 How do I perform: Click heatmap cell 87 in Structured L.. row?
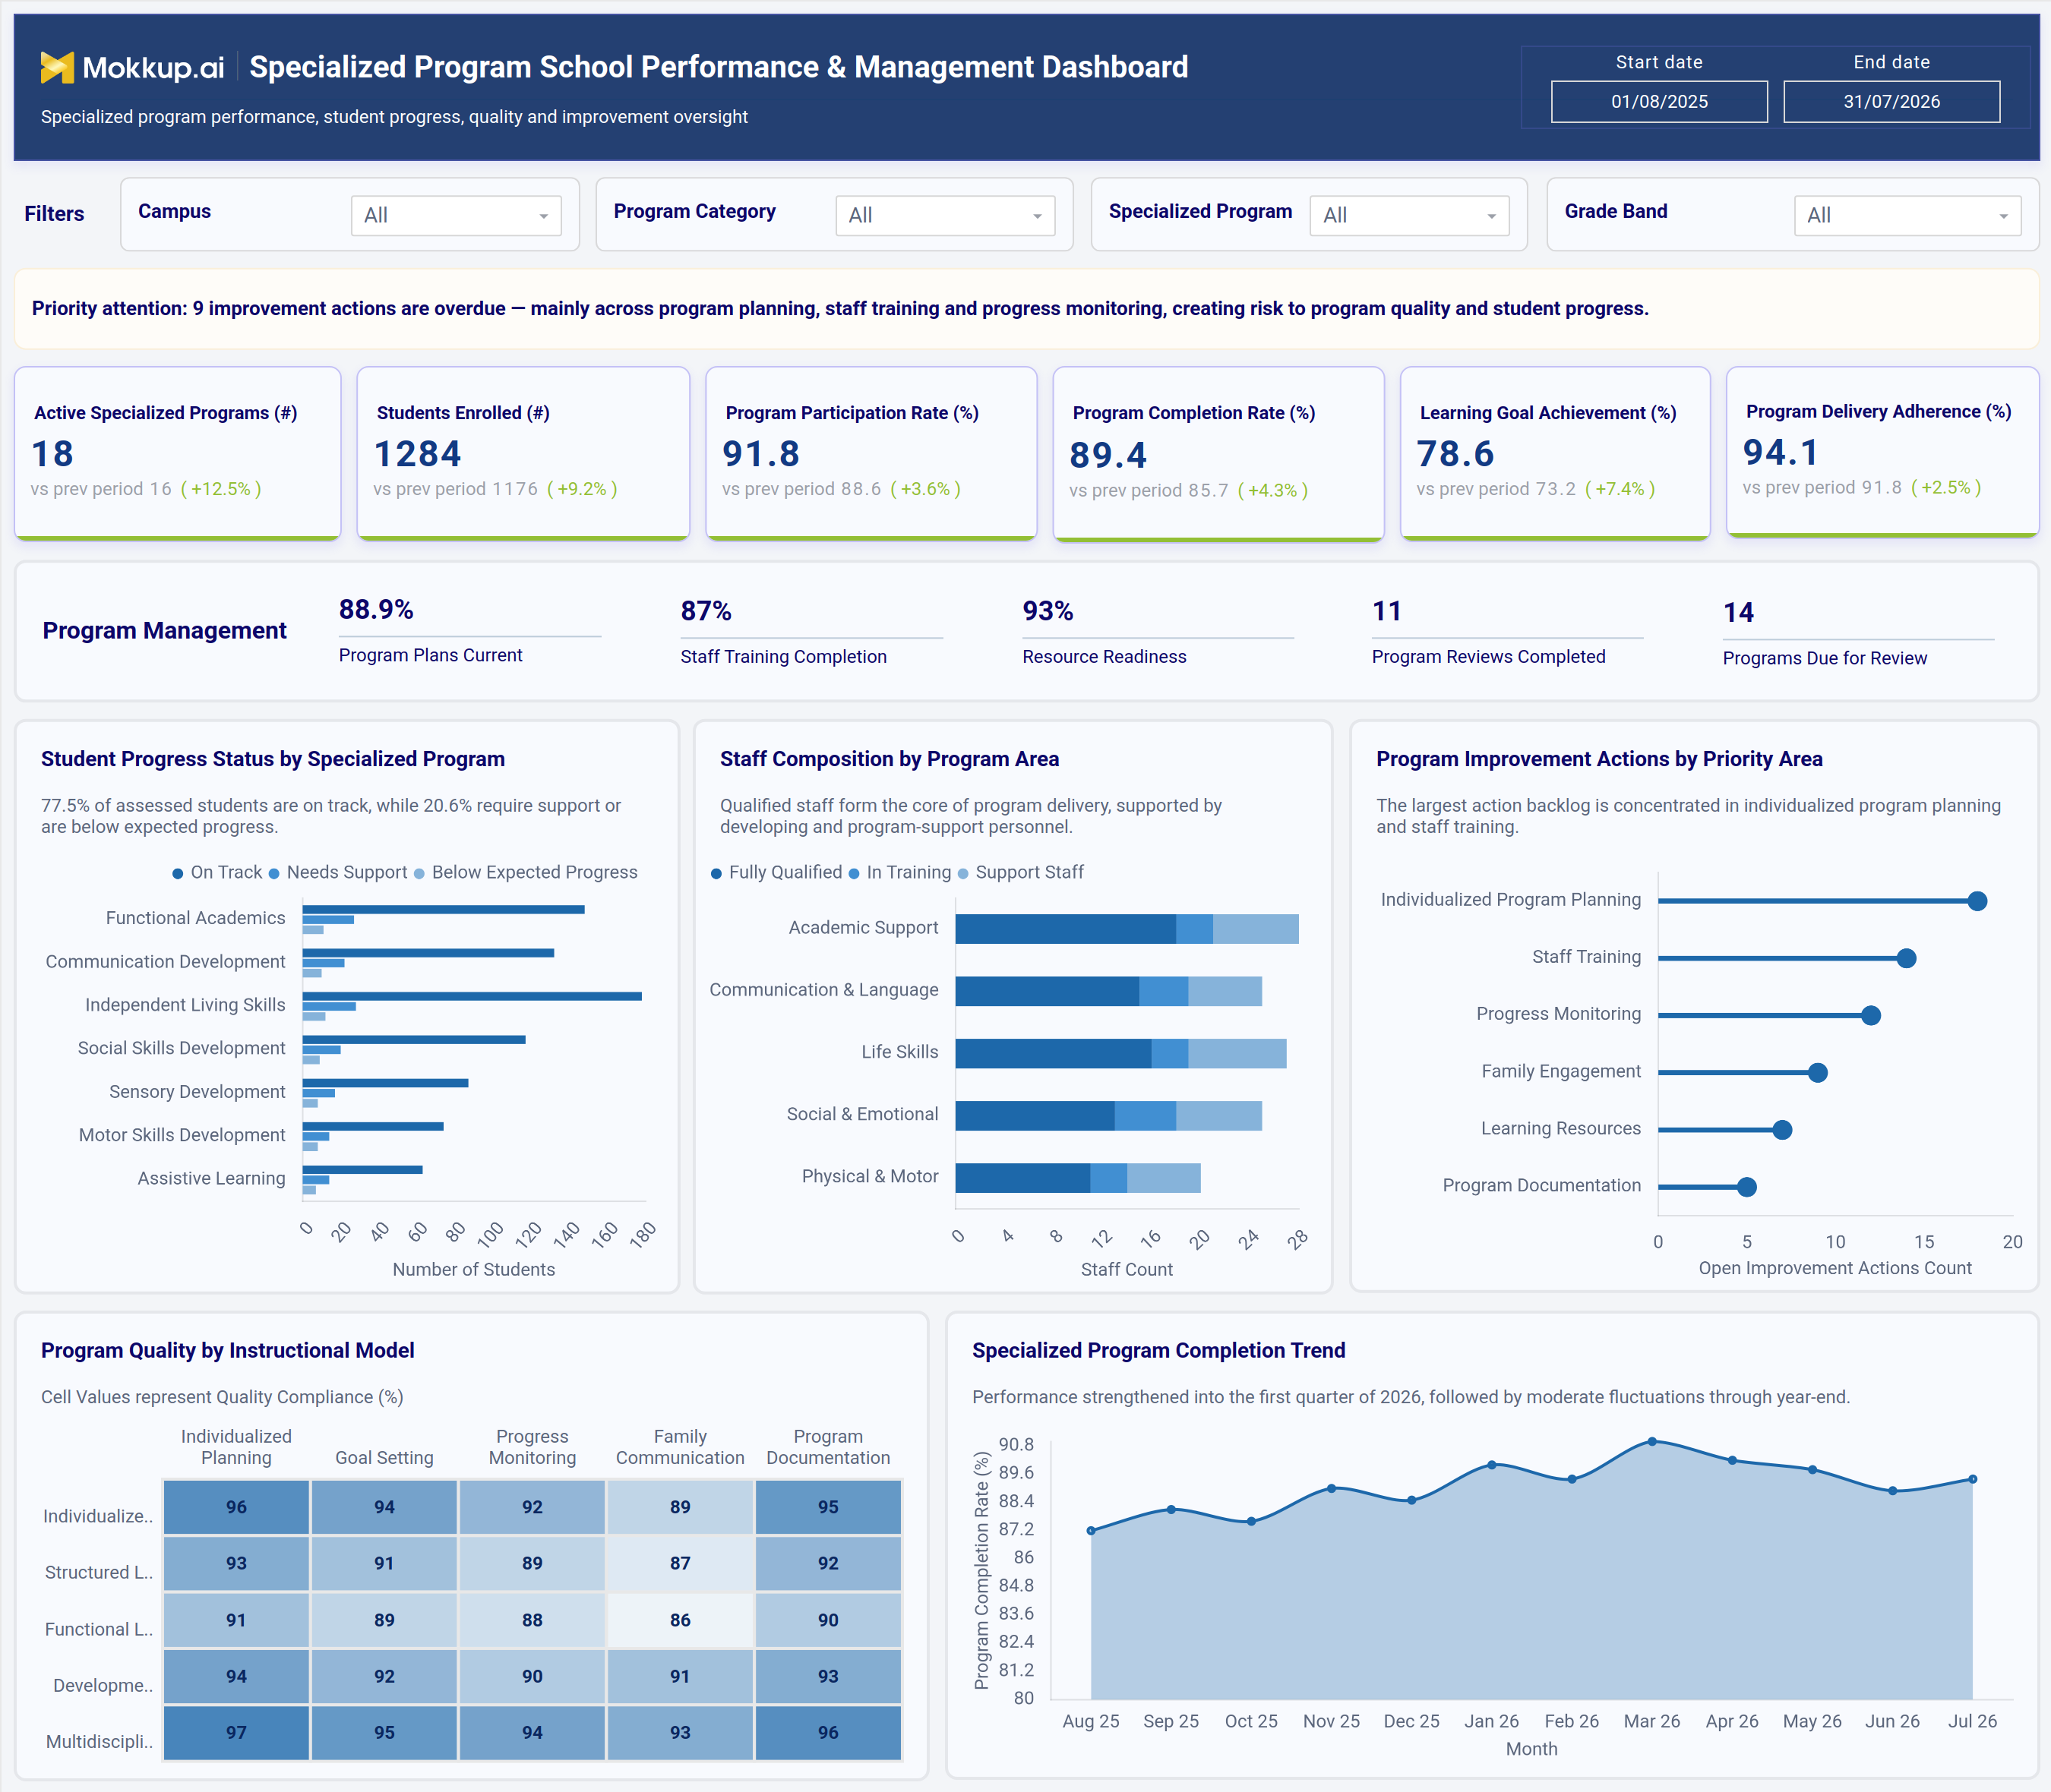[x=681, y=1563]
